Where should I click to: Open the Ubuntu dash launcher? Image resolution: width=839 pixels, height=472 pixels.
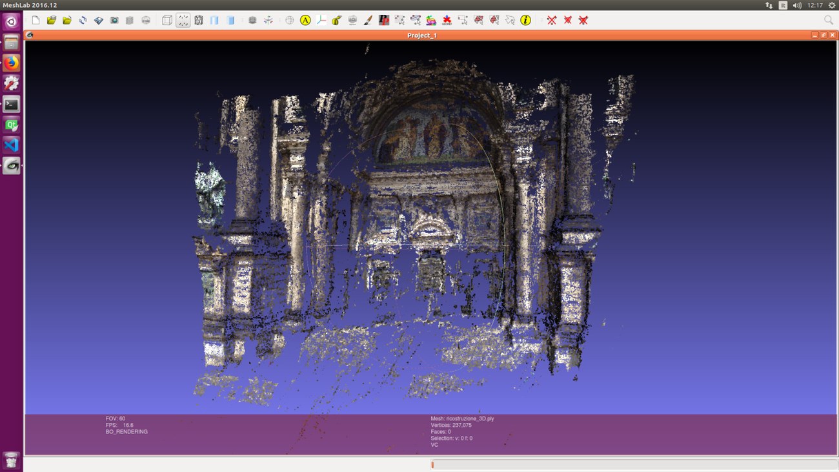pos(11,22)
